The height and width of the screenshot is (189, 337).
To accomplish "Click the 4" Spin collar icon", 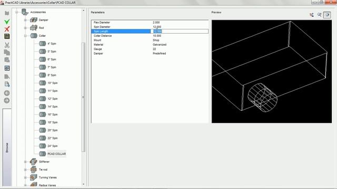I will coord(42,44).
